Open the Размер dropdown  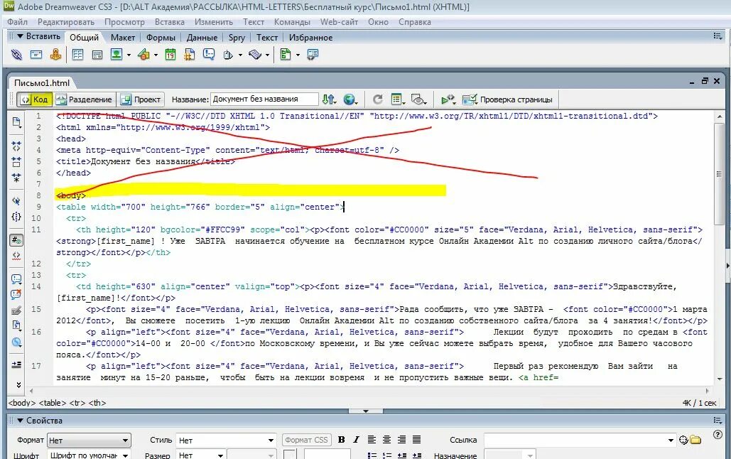pyautogui.click(x=202, y=455)
